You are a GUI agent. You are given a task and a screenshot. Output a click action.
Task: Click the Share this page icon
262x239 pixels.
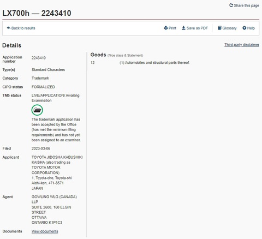click(231, 5)
